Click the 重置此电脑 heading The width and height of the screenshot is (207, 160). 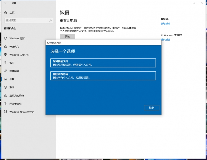68,21
